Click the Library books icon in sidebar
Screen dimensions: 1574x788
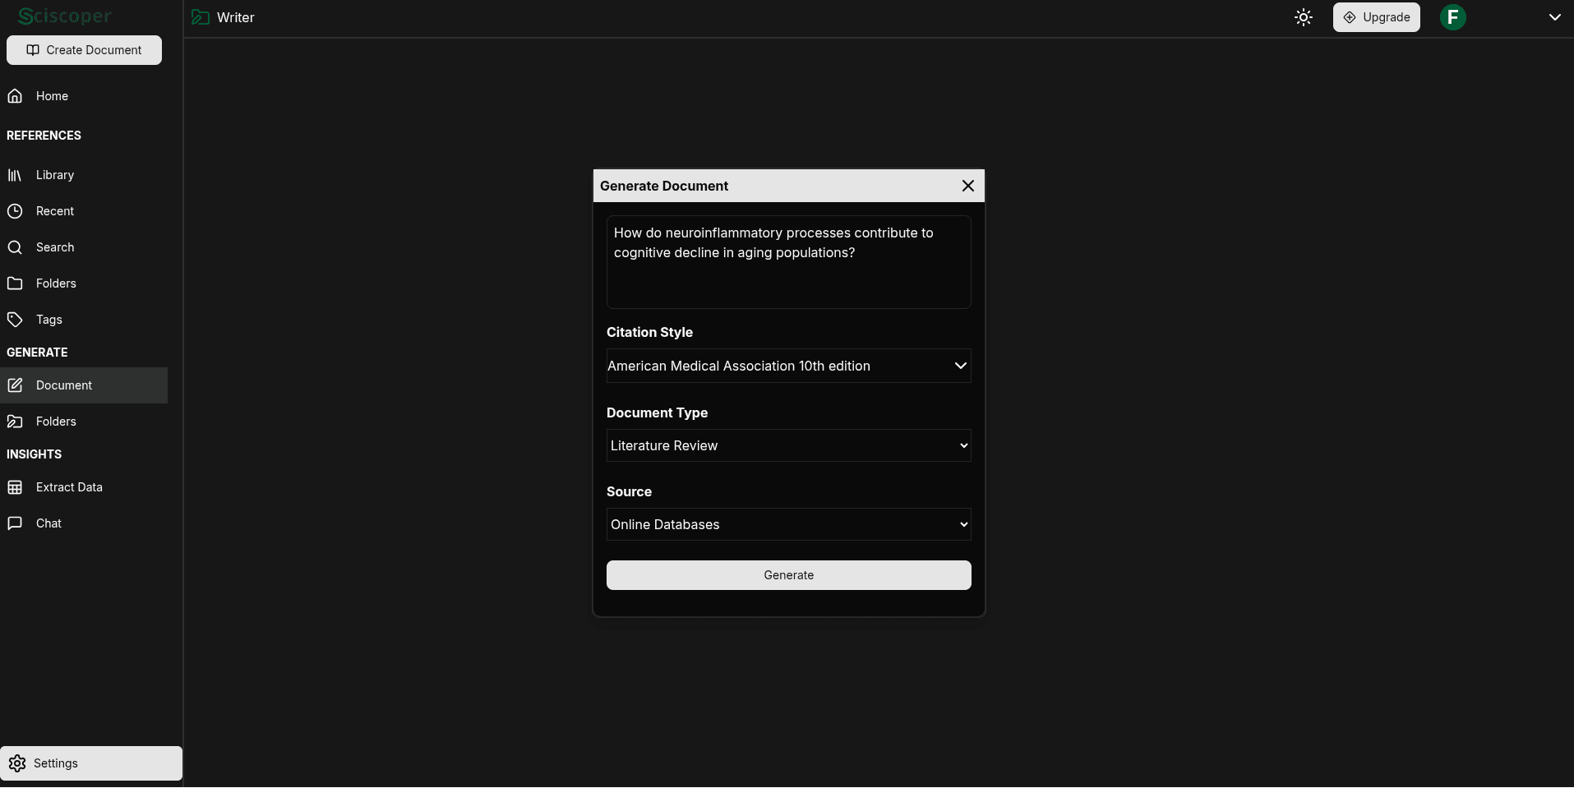[15, 175]
